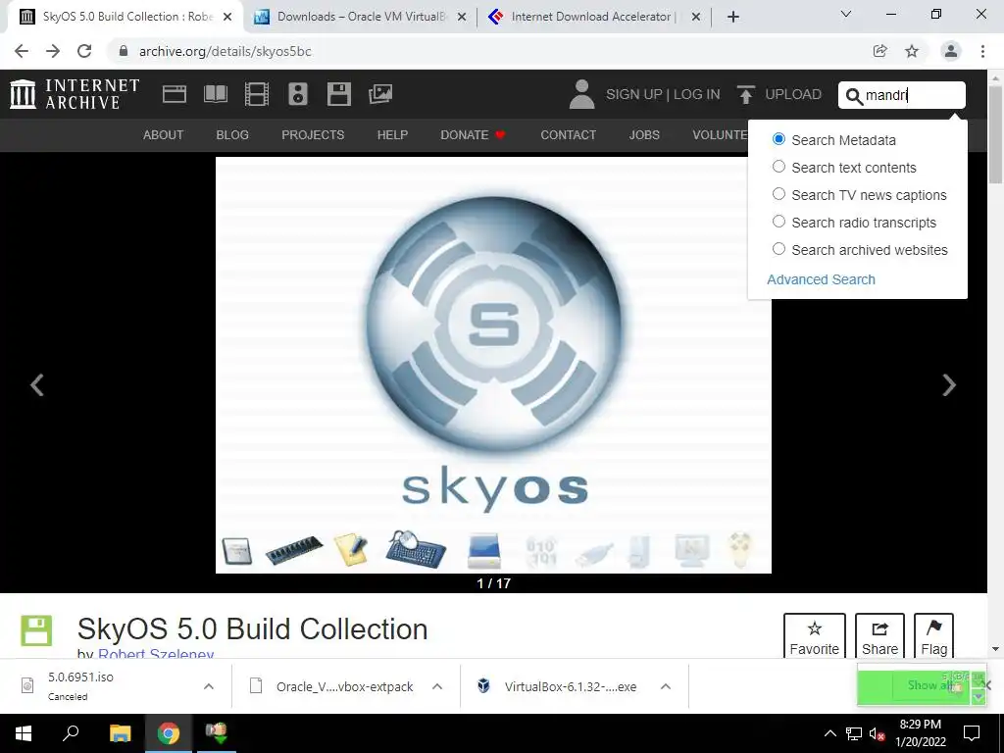
Task: Open Chrome's three-dot menu
Action: tap(982, 51)
